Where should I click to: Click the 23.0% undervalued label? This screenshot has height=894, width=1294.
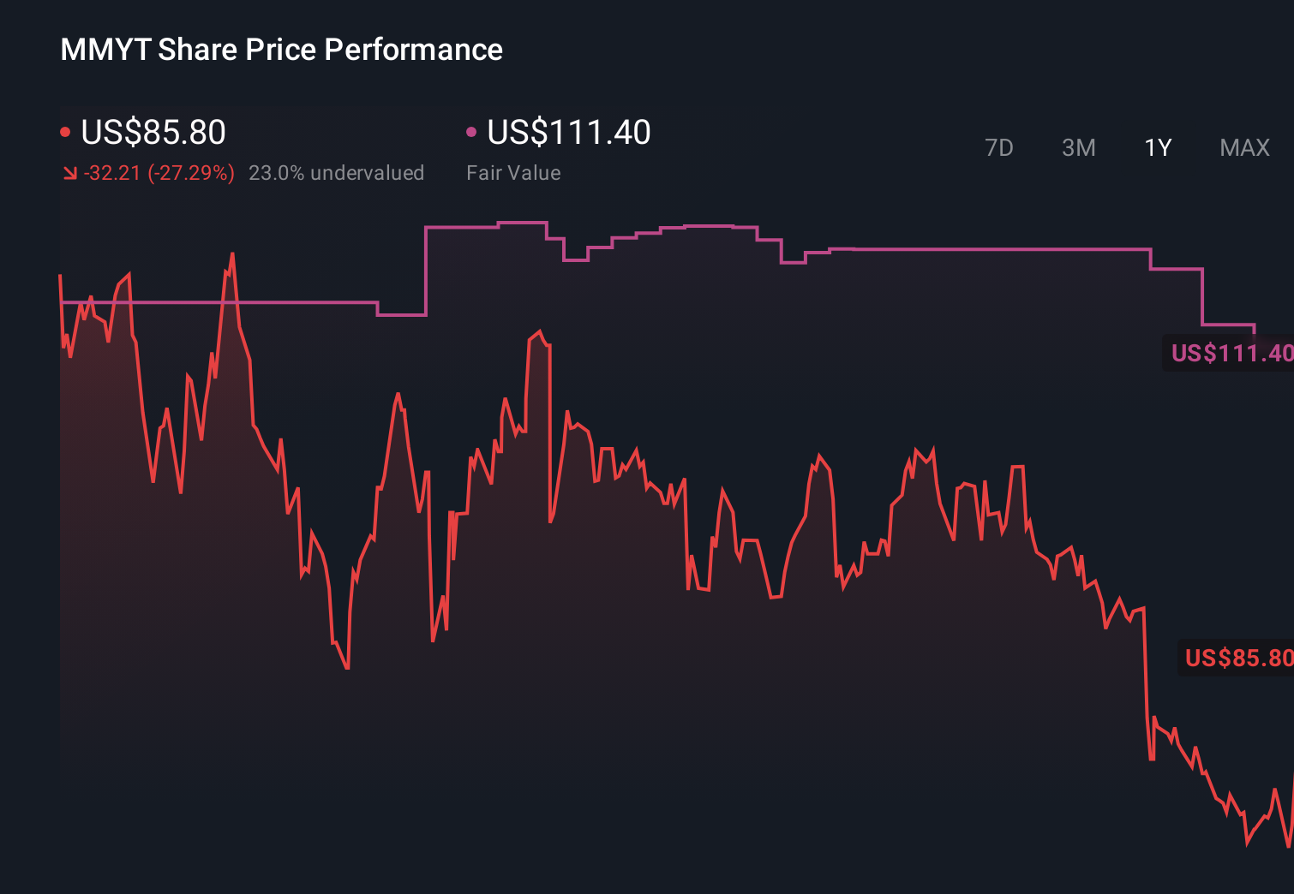point(337,172)
